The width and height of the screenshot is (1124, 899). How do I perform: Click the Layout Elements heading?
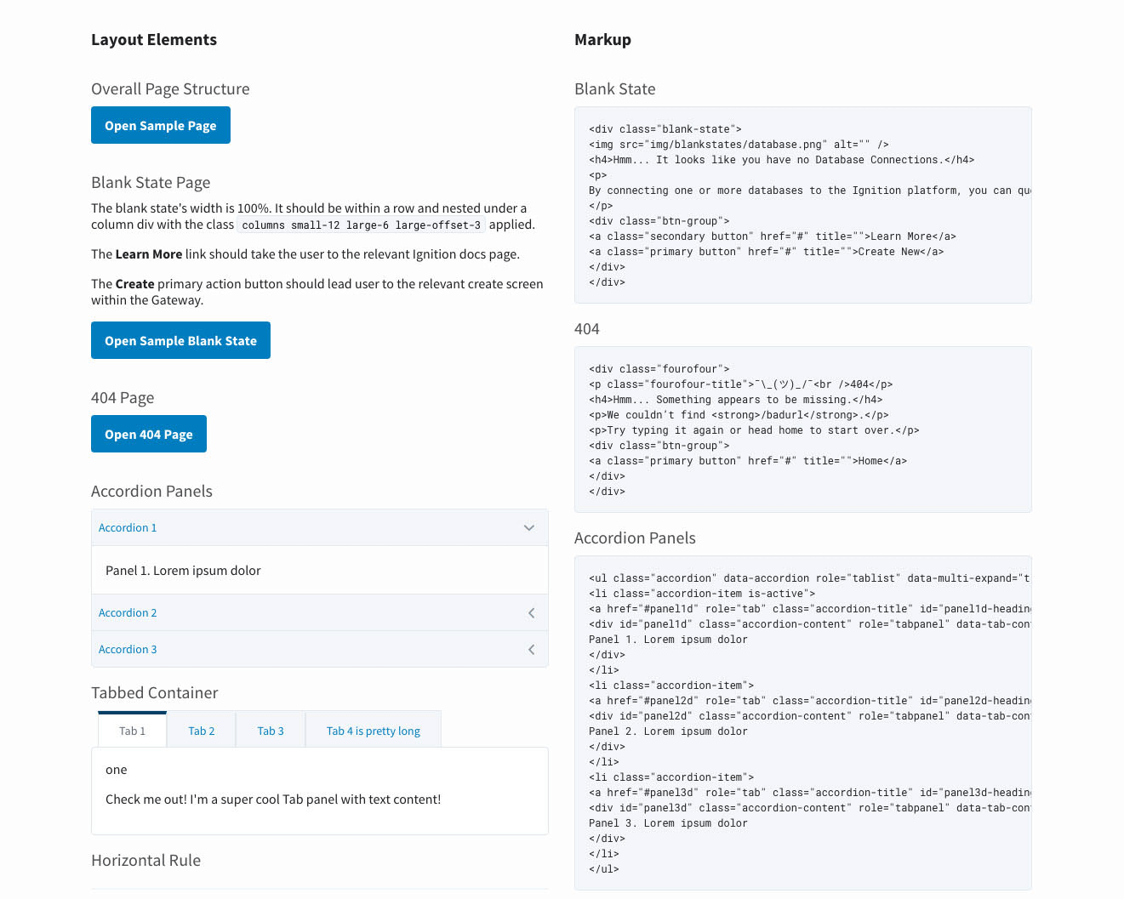tap(154, 40)
